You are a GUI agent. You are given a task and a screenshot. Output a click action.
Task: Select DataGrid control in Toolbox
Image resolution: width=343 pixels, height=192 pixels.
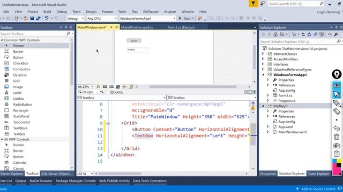20,75
